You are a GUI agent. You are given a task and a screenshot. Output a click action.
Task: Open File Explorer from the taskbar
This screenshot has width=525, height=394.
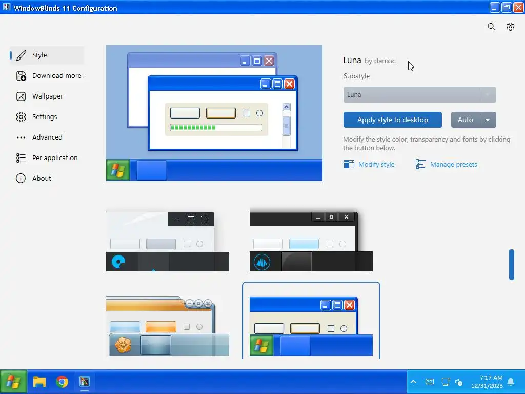pyautogui.click(x=39, y=382)
